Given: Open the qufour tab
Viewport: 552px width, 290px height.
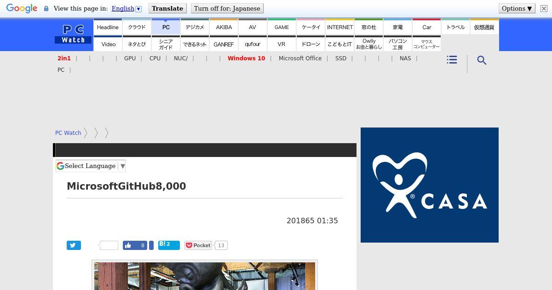Looking at the screenshot, I should coord(253,44).
